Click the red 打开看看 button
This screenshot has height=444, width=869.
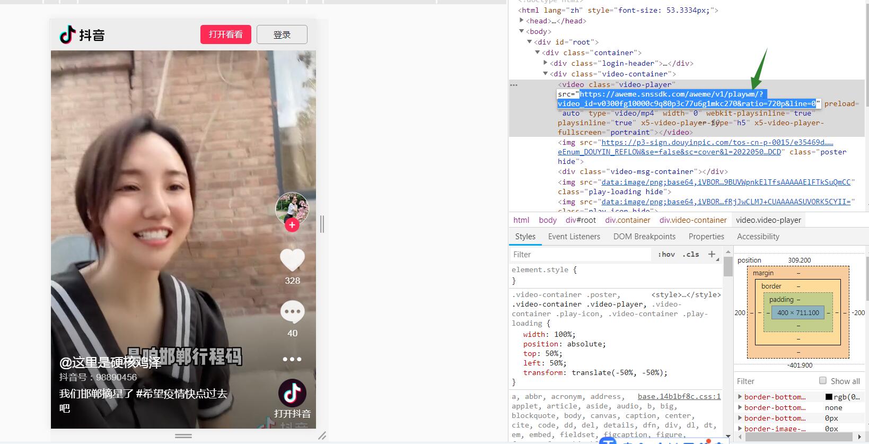225,34
